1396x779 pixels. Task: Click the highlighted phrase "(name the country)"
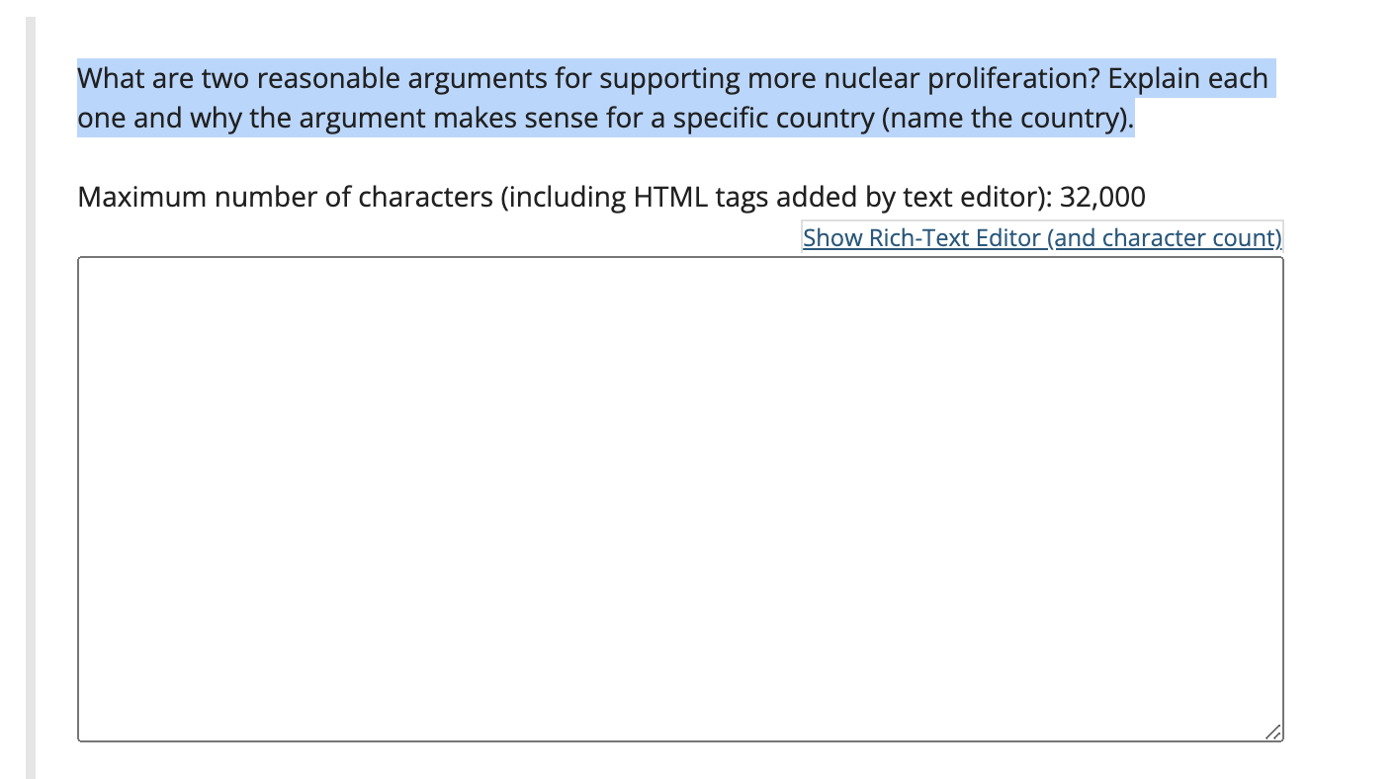pos(1004,119)
